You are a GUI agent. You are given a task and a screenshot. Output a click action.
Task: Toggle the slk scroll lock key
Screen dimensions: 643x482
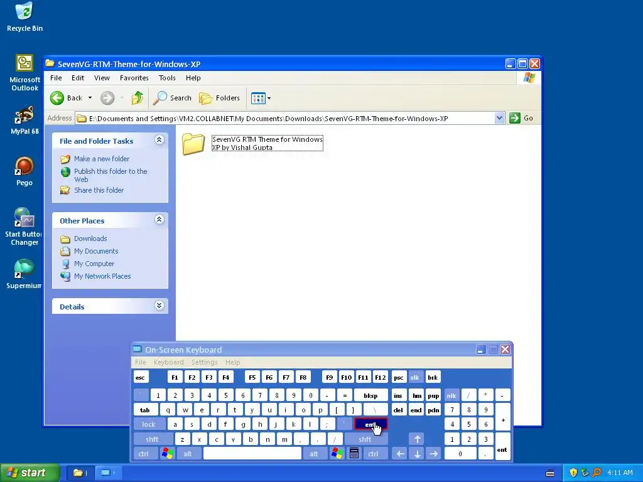click(414, 377)
